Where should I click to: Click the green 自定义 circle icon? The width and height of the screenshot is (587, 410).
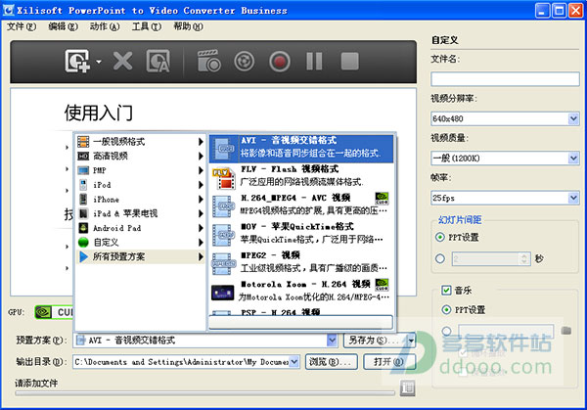tap(83, 243)
